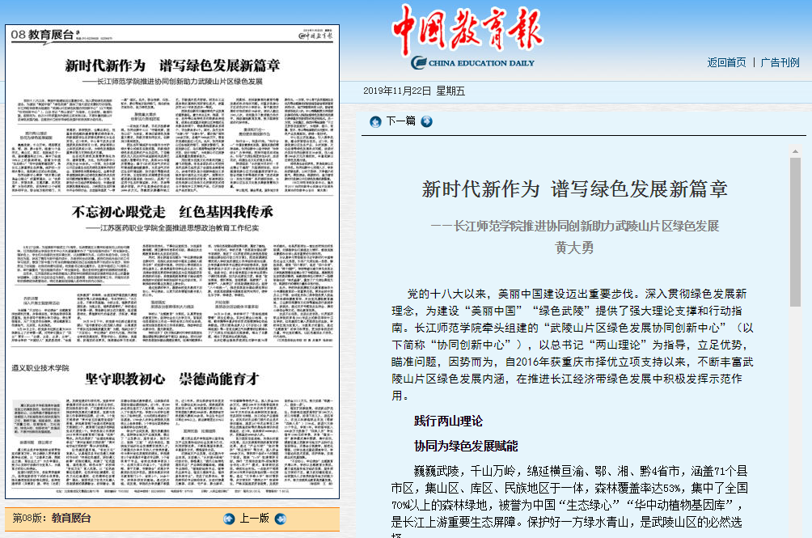Click the blue left-arrow icon before 下一篇
This screenshot has width=812, height=538.
click(x=375, y=121)
